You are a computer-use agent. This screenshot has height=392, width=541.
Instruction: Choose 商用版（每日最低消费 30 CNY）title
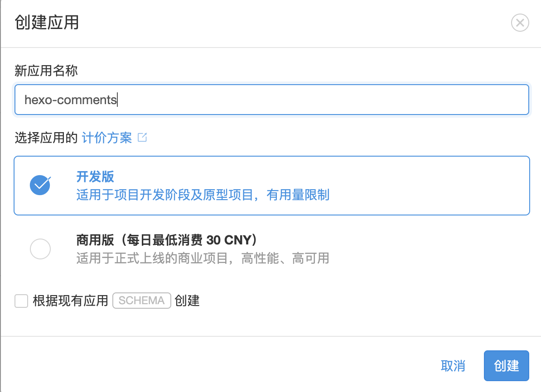(167, 240)
